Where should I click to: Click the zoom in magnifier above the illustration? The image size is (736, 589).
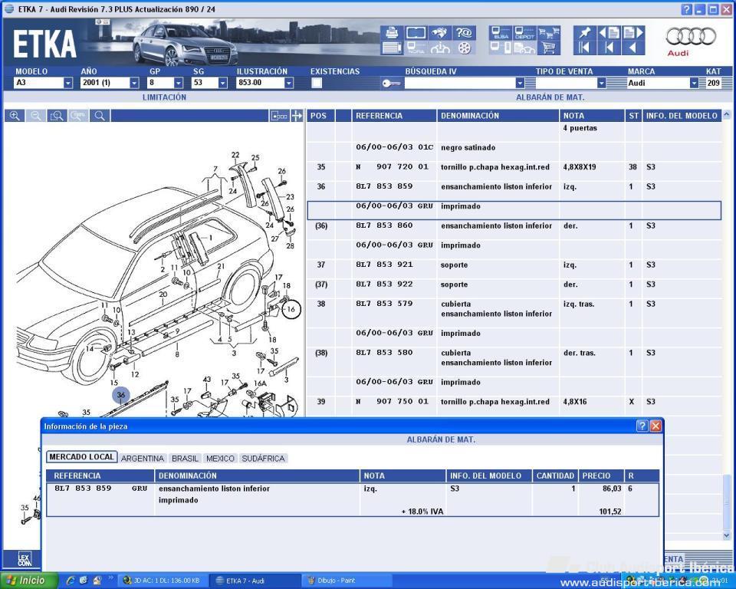click(15, 116)
